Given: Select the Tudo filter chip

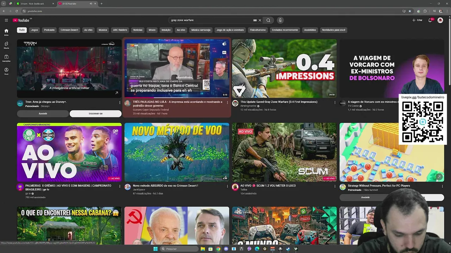Looking at the screenshot, I should point(22,30).
